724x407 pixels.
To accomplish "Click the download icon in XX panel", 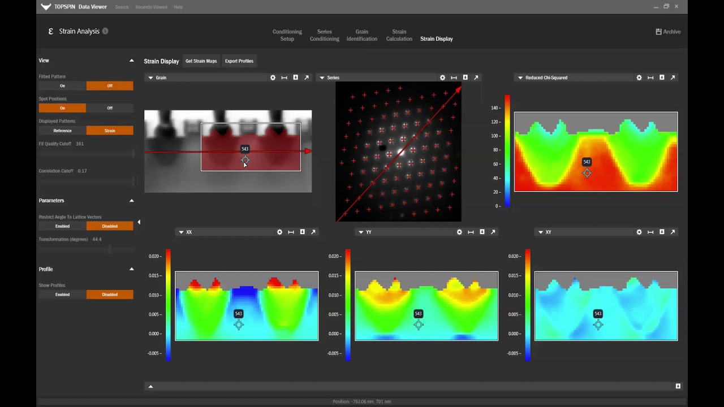I will point(302,232).
